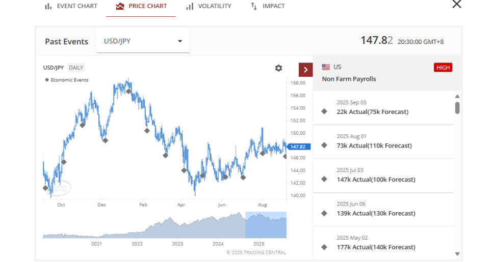The height and width of the screenshot is (262, 492).
Task: Click the Trading Central copyright text
Action: [x=256, y=252]
